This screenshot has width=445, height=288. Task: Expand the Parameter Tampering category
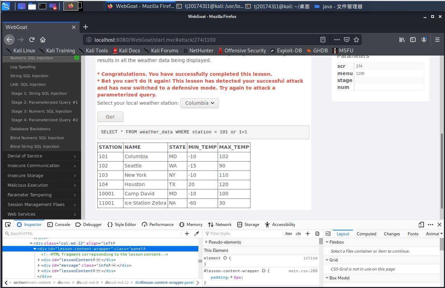point(42,195)
